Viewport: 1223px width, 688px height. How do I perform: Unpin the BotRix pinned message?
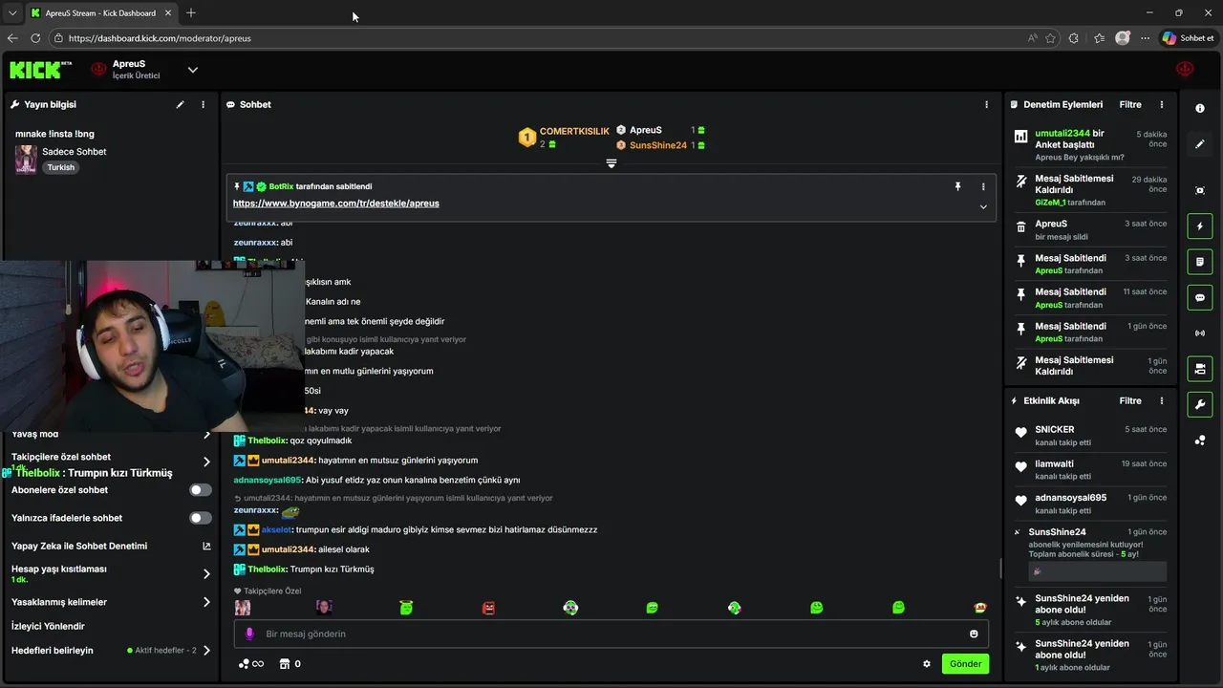(957, 186)
